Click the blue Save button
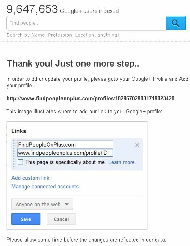190x246 pixels. [x=26, y=219]
